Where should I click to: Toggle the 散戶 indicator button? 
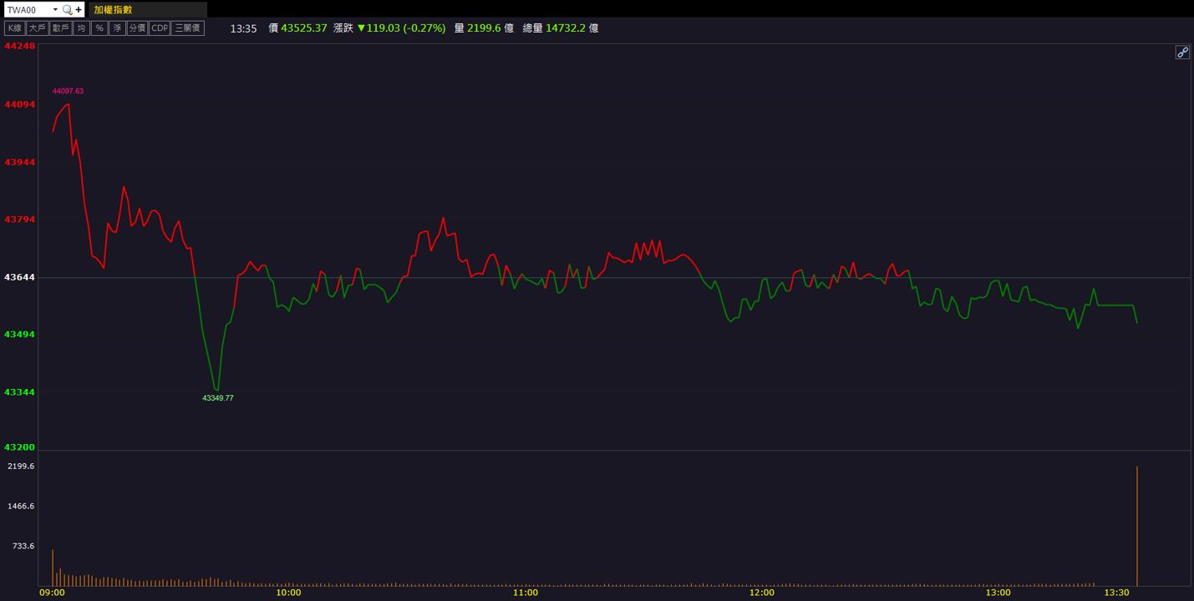click(x=60, y=28)
